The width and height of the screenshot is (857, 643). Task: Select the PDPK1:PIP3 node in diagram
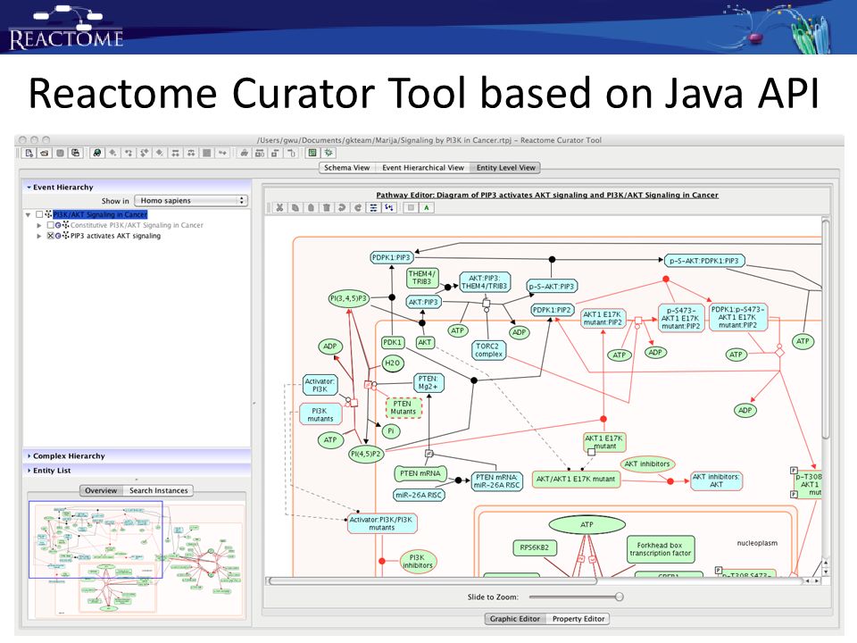tap(391, 257)
